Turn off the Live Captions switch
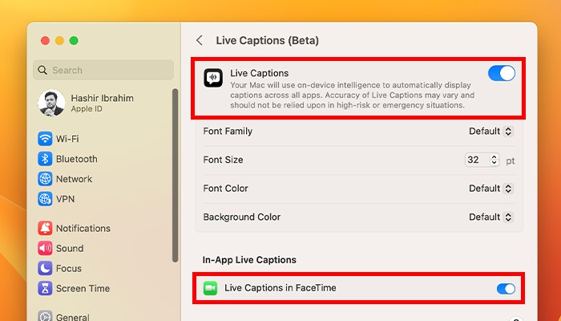 (502, 73)
